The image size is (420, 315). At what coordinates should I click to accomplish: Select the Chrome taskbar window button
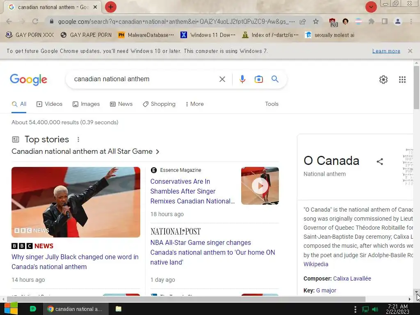[75, 309]
